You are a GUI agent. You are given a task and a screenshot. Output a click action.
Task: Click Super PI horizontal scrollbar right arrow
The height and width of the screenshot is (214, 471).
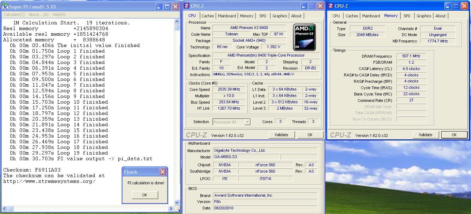coord(171,209)
